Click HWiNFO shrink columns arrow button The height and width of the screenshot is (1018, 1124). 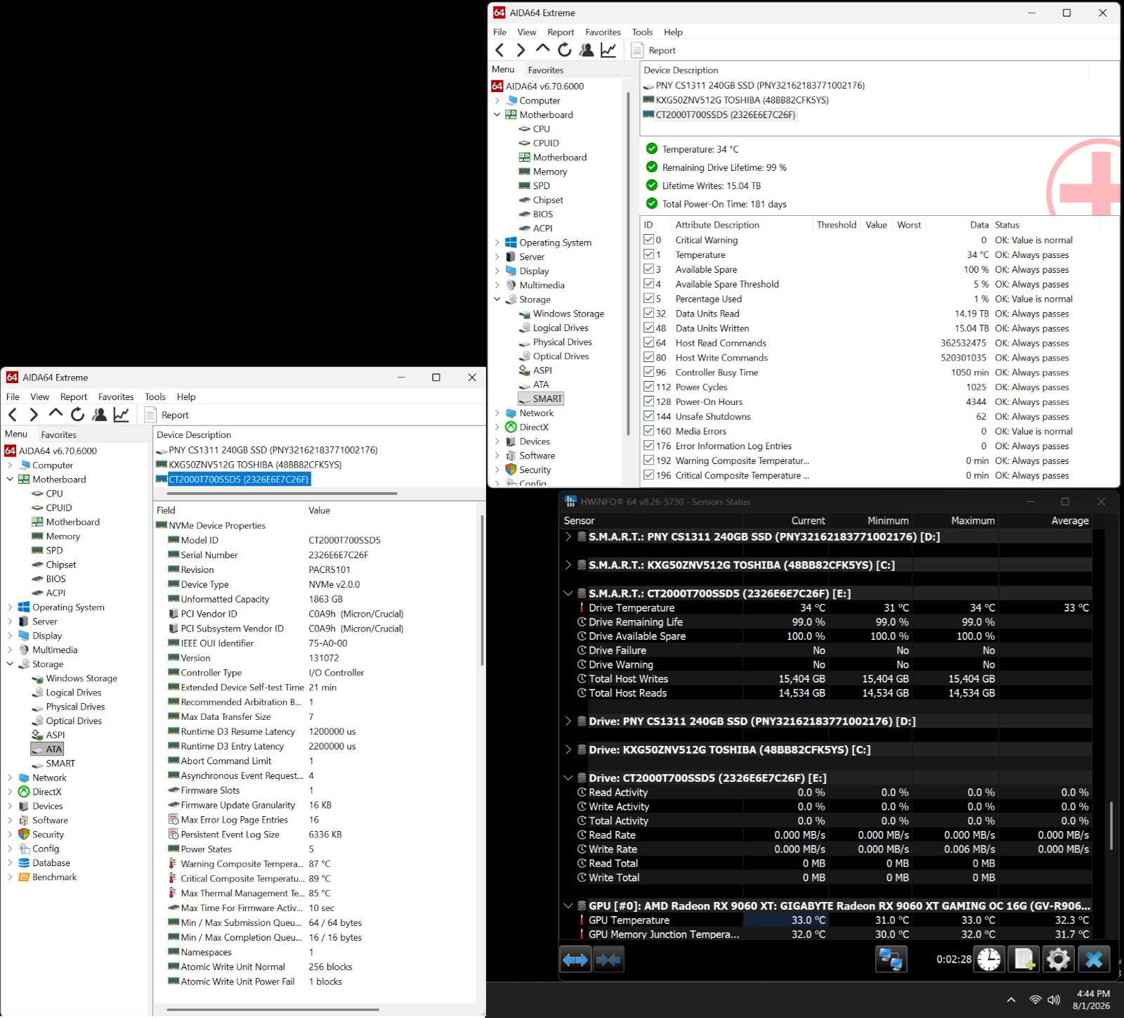coord(608,960)
